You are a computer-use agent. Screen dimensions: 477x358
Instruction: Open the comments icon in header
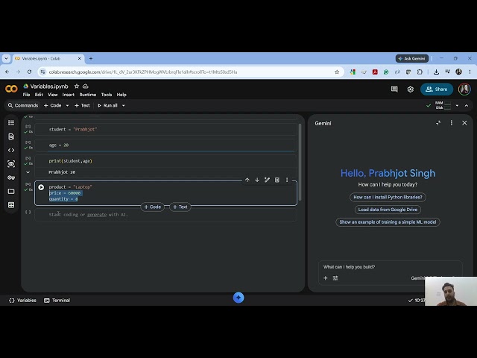(x=394, y=89)
